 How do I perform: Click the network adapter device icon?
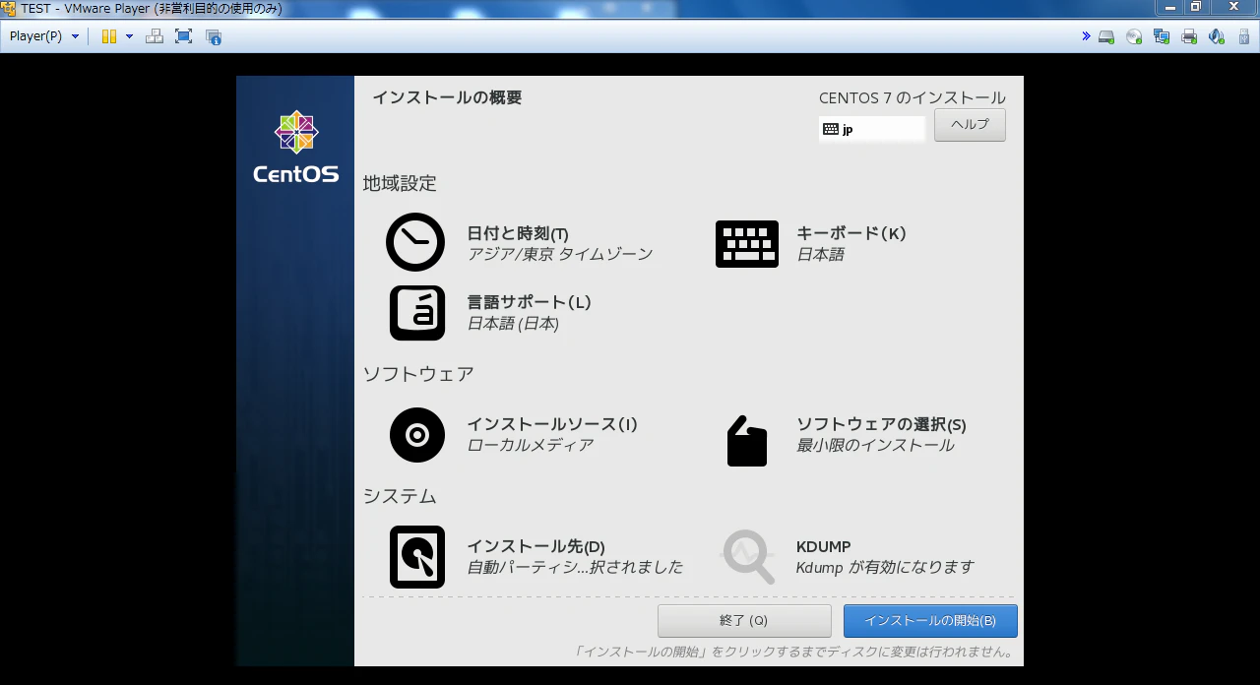[1162, 37]
